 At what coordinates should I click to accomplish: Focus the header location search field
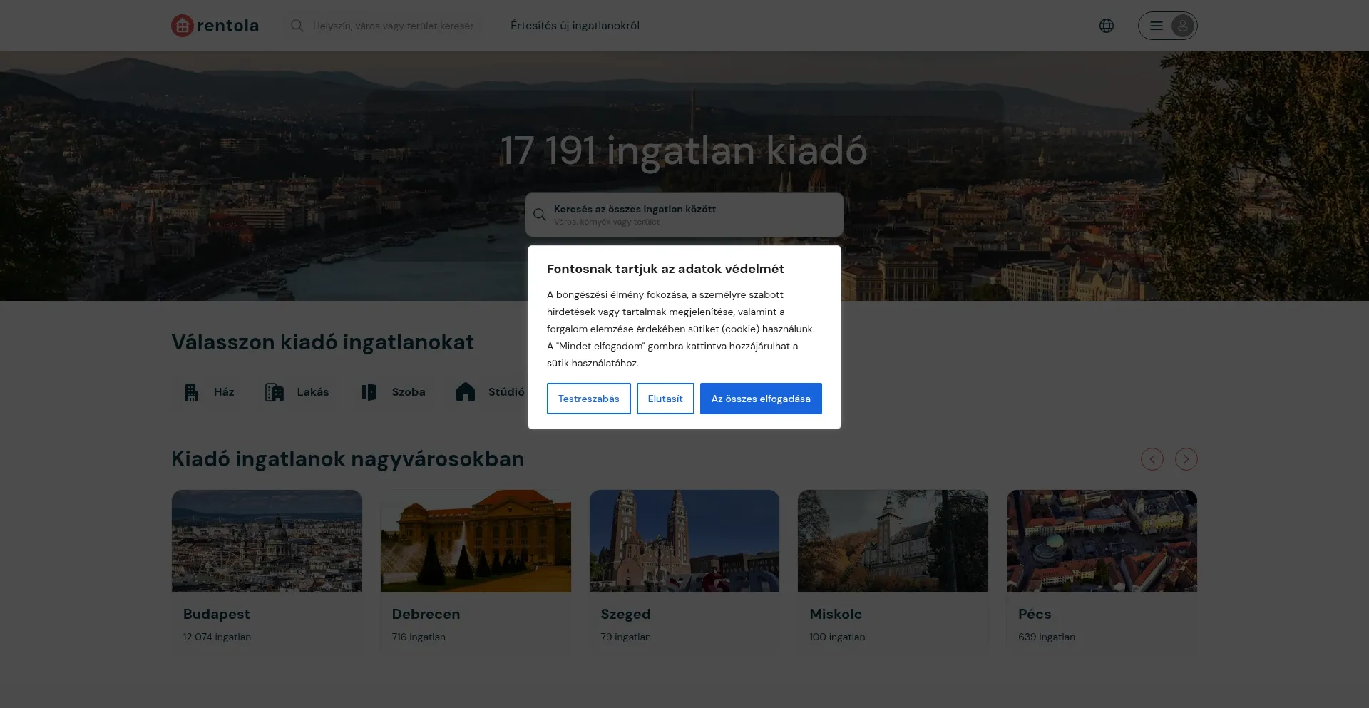pos(393,26)
